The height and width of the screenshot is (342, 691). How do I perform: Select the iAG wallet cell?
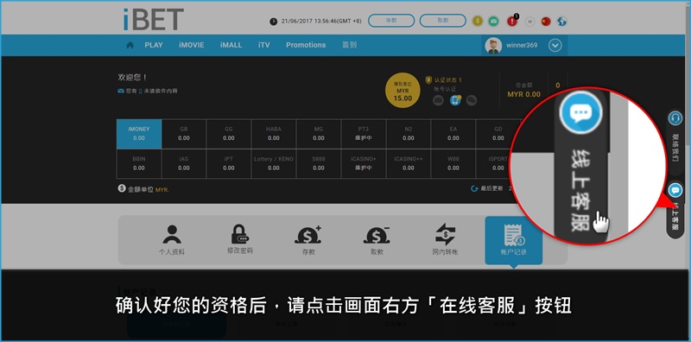pos(184,164)
